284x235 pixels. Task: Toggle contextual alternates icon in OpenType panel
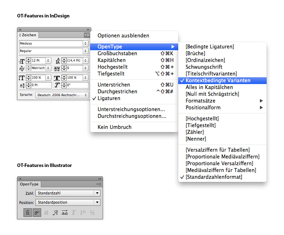[x=37, y=213]
